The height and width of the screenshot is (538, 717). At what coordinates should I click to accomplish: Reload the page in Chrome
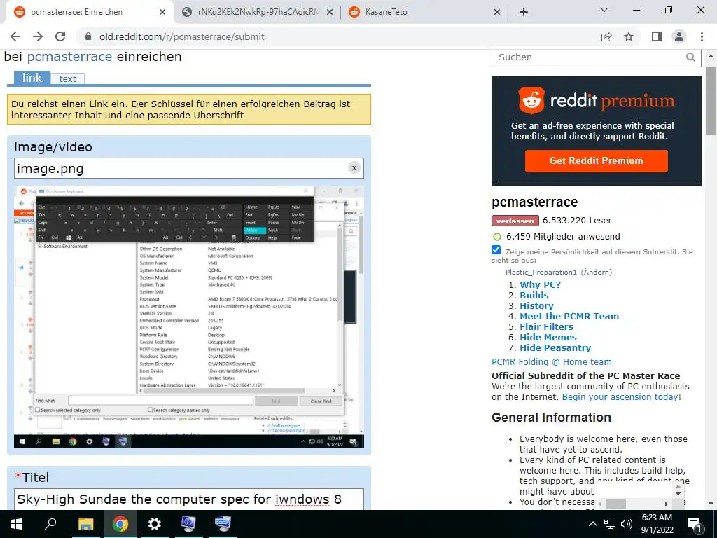click(x=60, y=36)
